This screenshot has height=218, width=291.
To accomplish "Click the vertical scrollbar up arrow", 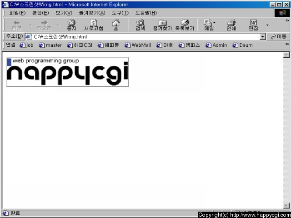I will coord(286,54).
